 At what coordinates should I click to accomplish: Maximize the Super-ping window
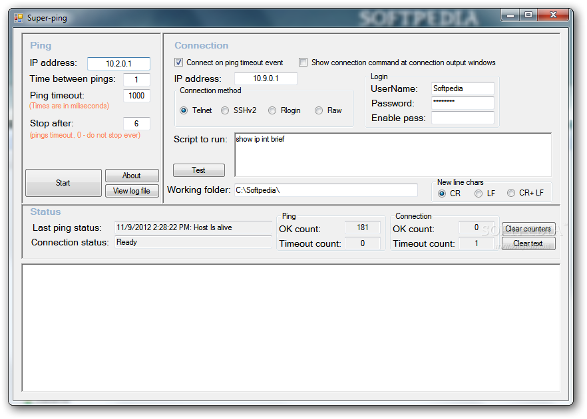point(528,15)
